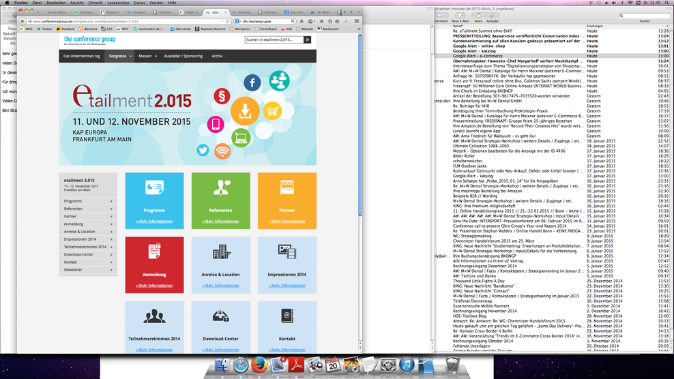The height and width of the screenshot is (379, 674).
Task: Click Mehr Informationen link under Anmeldung
Action: pos(154,286)
